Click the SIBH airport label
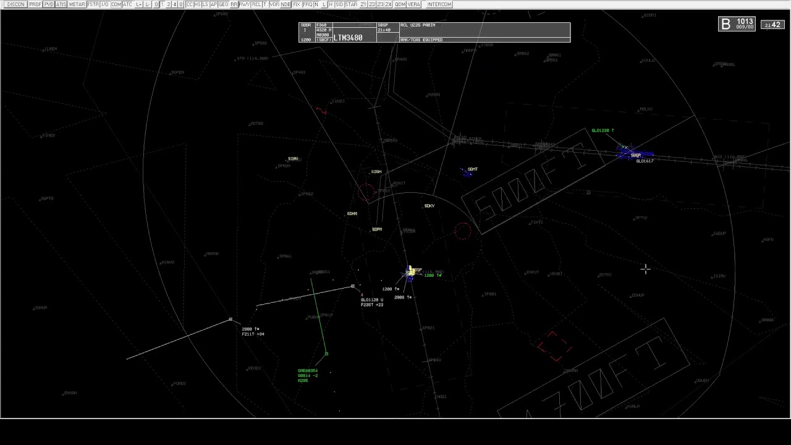The image size is (791, 445). point(376,172)
